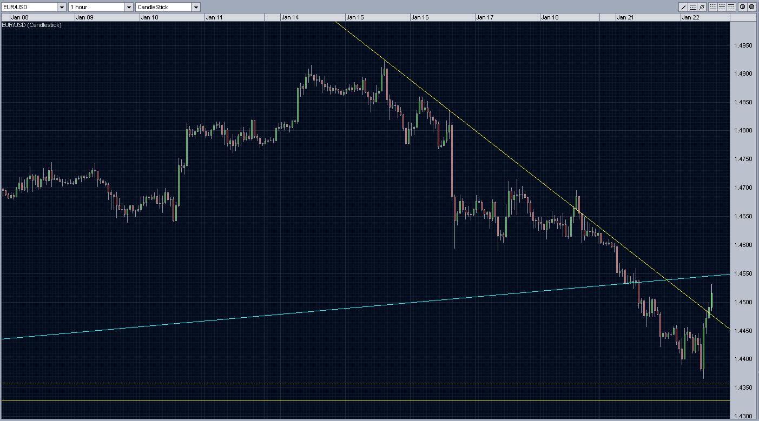759x421 pixels.
Task: Click the icon with solid top line
Action: 731,7
